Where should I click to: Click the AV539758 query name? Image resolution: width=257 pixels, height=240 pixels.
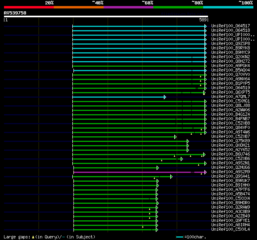tap(15, 13)
